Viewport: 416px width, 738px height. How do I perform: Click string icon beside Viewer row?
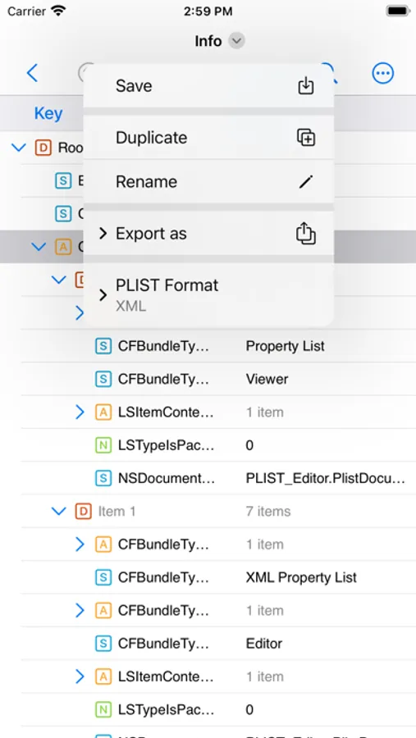pos(103,379)
